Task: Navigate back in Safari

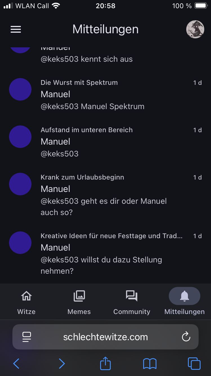Action: tap(16, 364)
